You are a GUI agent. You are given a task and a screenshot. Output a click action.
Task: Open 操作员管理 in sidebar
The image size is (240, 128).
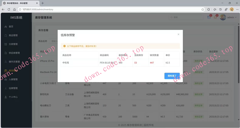pos(16,62)
